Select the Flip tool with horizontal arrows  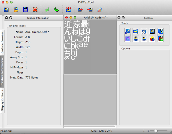click(x=136, y=31)
